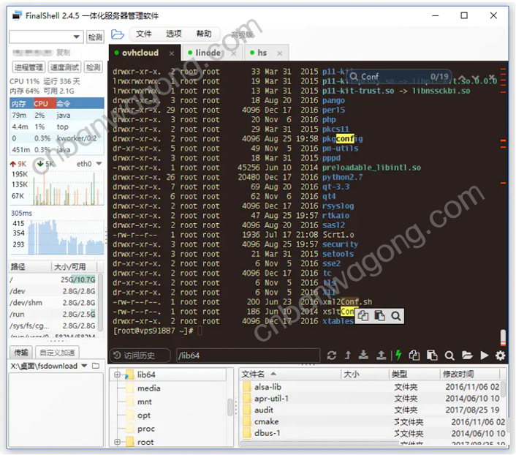Click the 检测 button beside 速度测试
This screenshot has width=516, height=455.
click(93, 67)
